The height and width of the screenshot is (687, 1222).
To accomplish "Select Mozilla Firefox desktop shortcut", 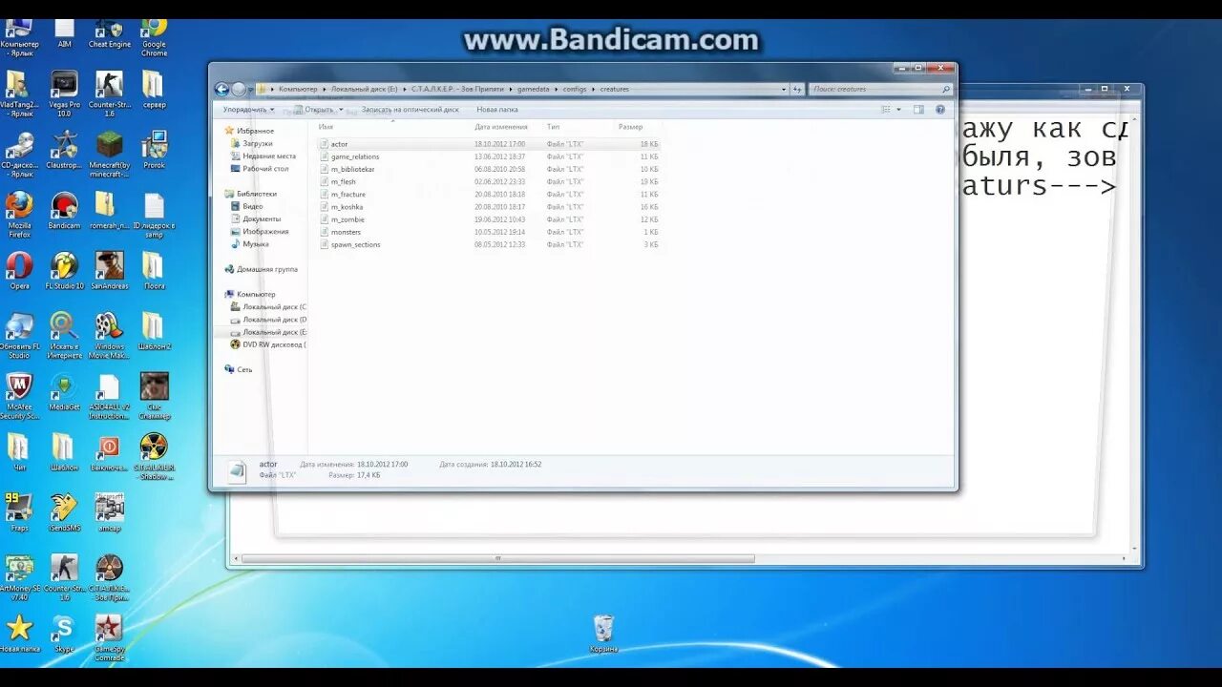I will (19, 215).
